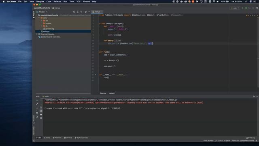Open Control Center icon in menu bar
Viewport: 259px width, 146px height.
coord(255,2)
